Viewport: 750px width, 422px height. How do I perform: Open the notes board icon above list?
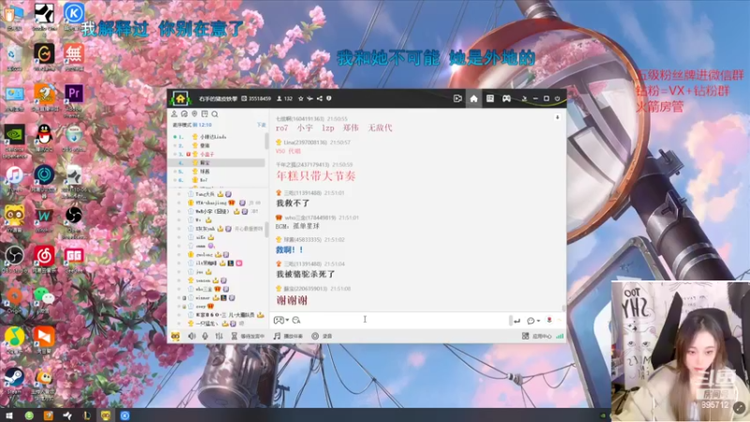204,113
